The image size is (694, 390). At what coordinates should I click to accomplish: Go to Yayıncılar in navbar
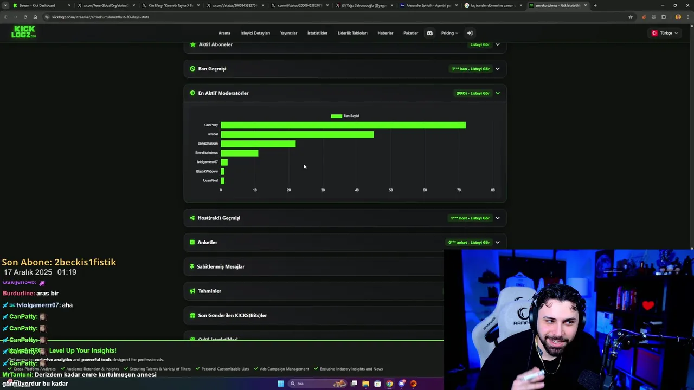[288, 33]
